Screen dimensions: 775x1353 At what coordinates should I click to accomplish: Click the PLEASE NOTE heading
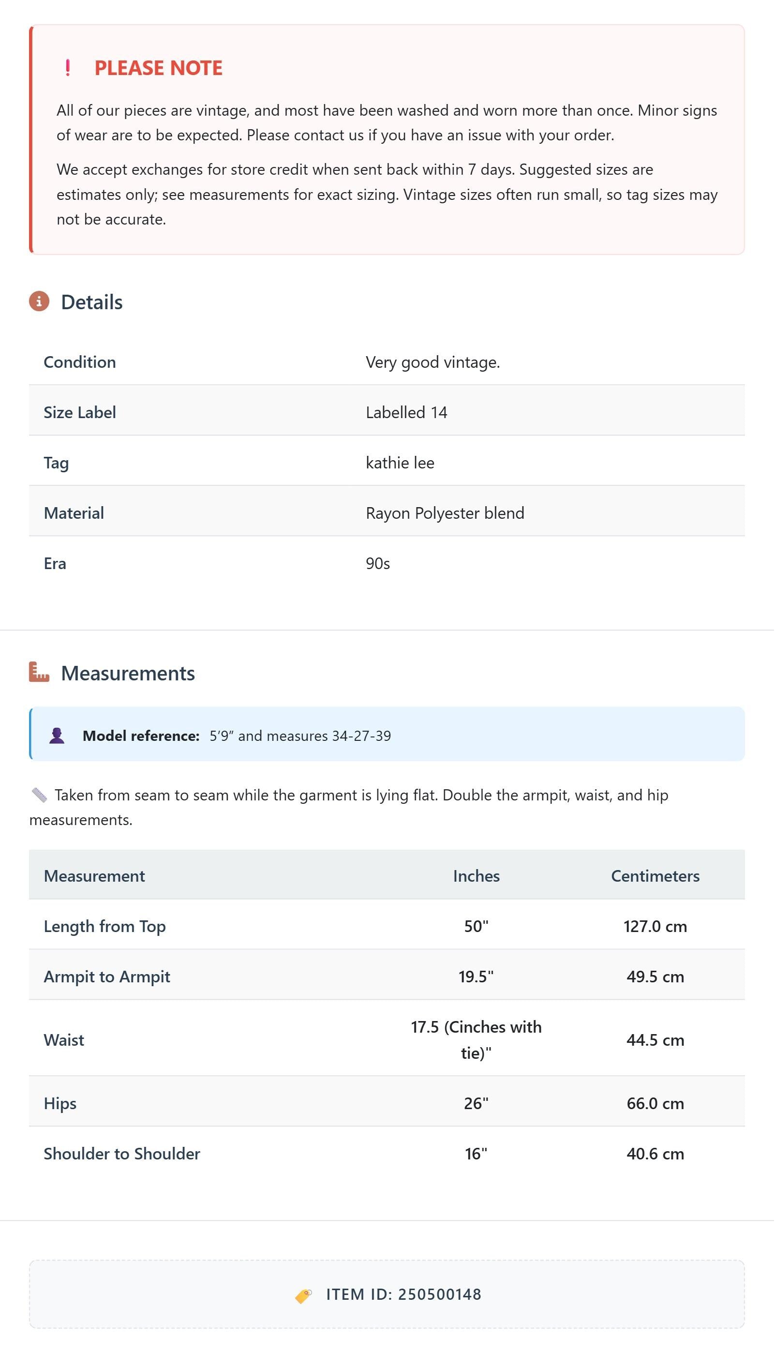coord(158,68)
